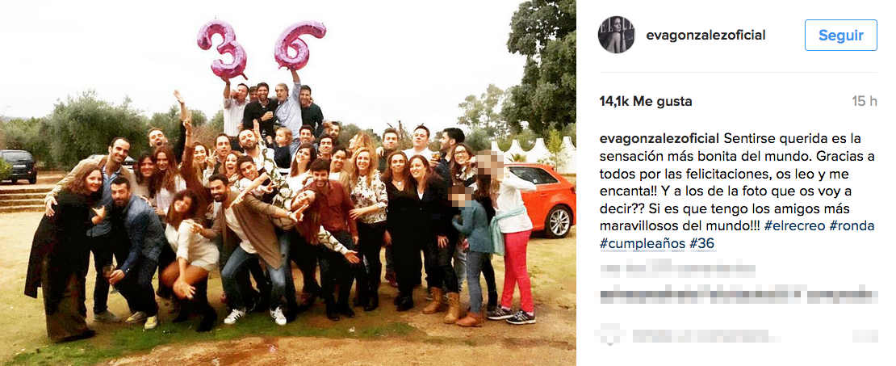Open evagonzalezoficial username next to the avatar
The height and width of the screenshot is (366, 896).
705,36
